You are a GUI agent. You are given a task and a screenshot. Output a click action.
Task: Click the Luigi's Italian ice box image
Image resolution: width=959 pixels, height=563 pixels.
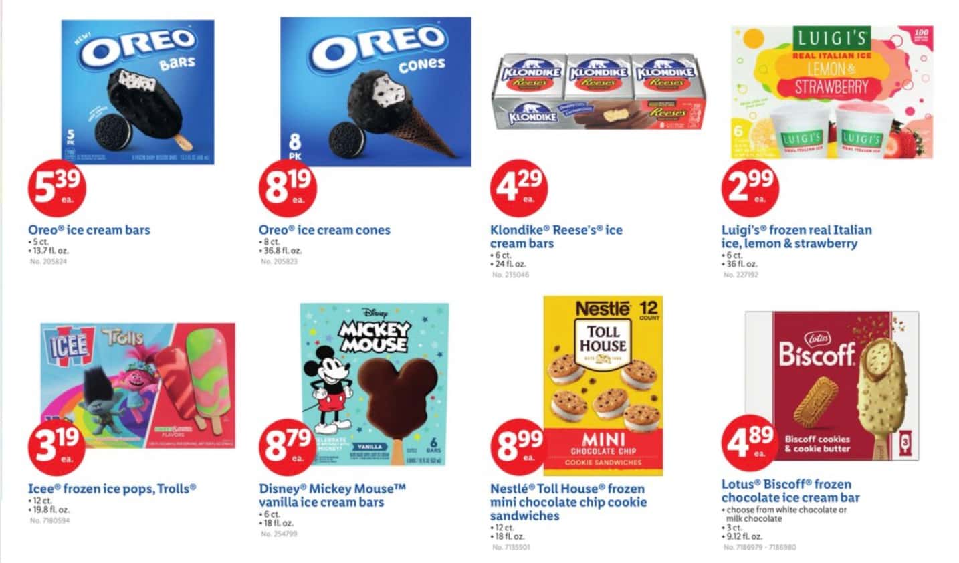831,92
